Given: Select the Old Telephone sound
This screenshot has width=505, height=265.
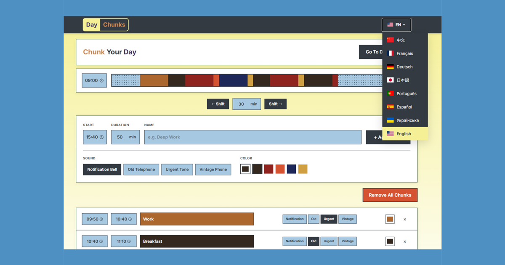Looking at the screenshot, I should point(141,170).
